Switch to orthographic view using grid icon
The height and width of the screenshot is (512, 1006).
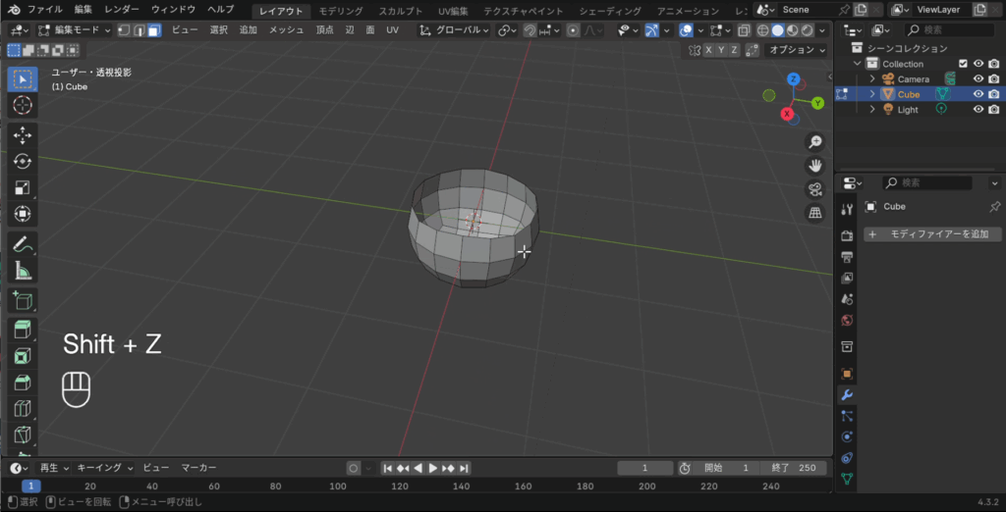(x=814, y=213)
